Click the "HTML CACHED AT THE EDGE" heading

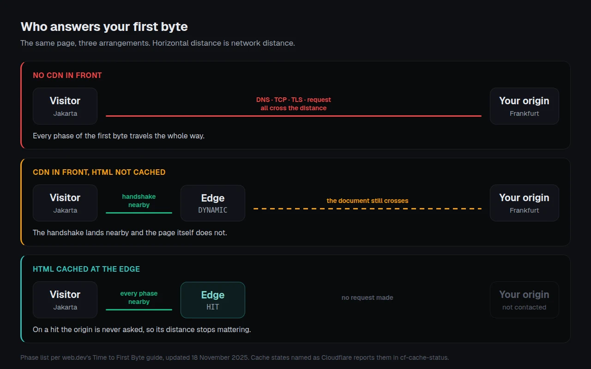coord(86,269)
